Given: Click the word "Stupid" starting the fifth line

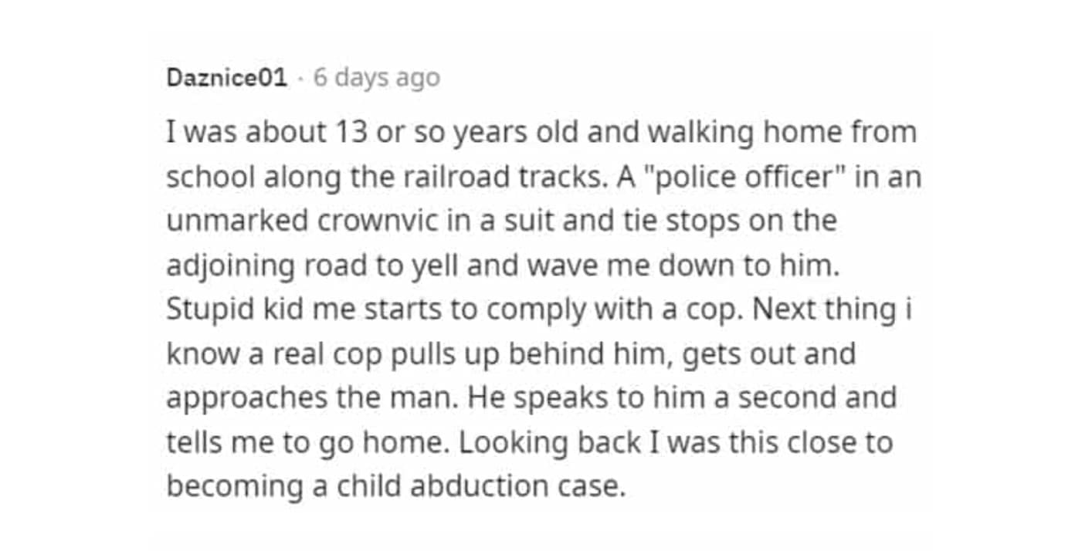Looking at the screenshot, I should 203,310.
